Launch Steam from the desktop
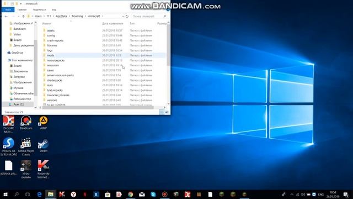353x199 pixels. pos(43,145)
